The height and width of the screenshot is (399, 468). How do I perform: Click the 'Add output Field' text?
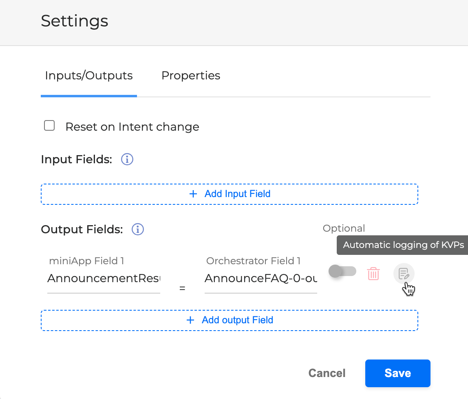[237, 320]
